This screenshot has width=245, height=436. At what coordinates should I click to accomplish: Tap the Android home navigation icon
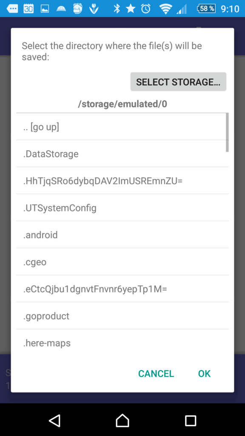pos(122,420)
